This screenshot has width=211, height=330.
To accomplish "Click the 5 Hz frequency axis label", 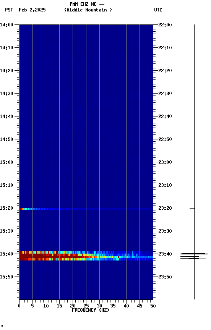I will point(32,306).
